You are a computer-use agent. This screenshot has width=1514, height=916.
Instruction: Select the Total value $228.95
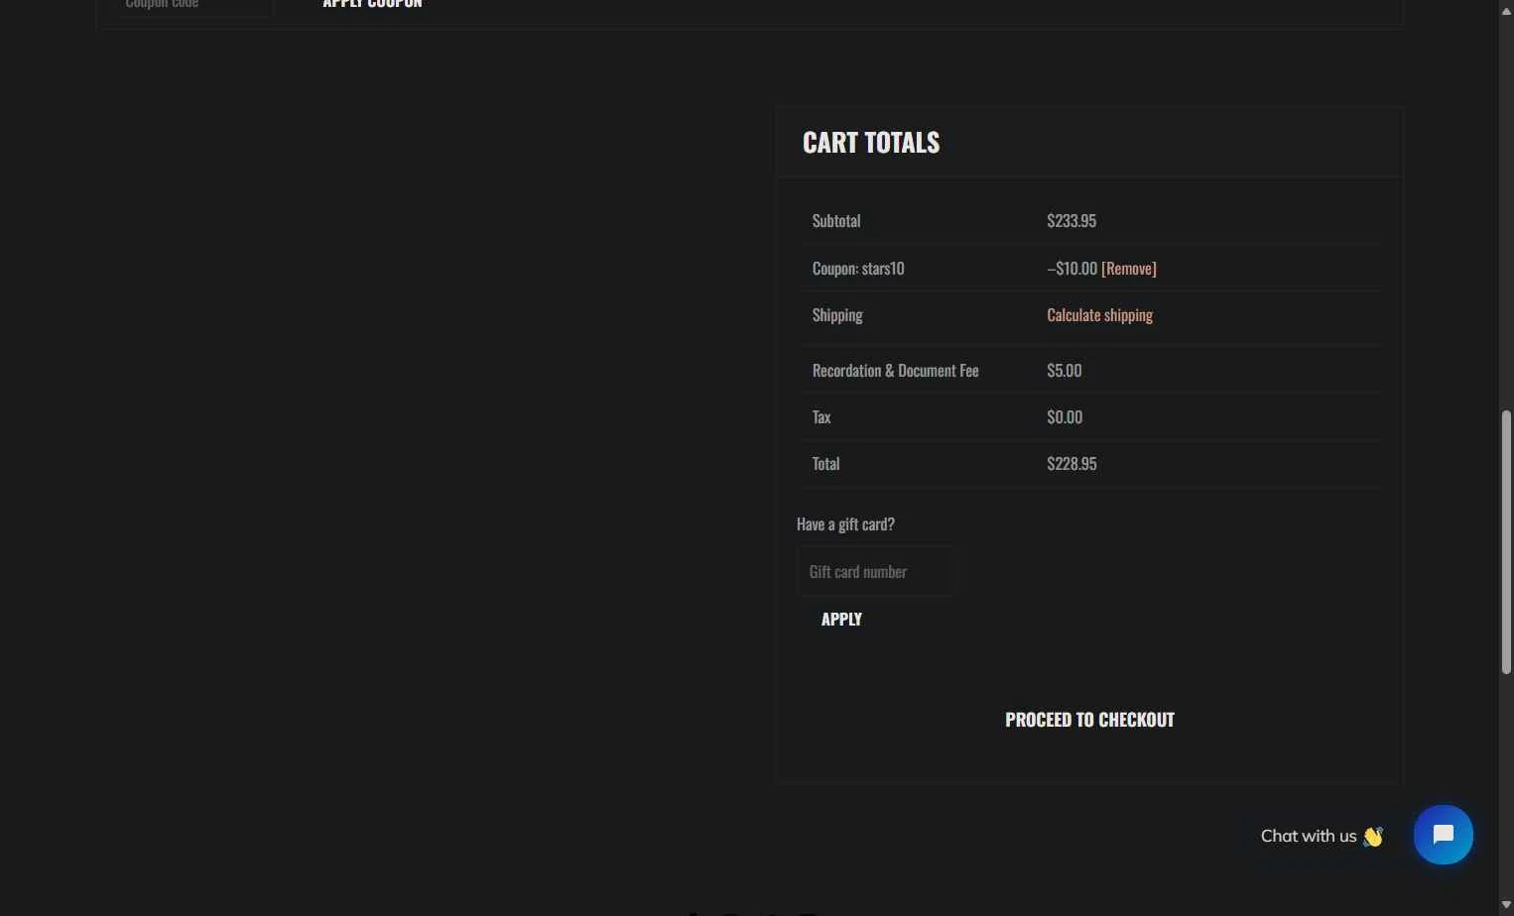pos(1072,464)
